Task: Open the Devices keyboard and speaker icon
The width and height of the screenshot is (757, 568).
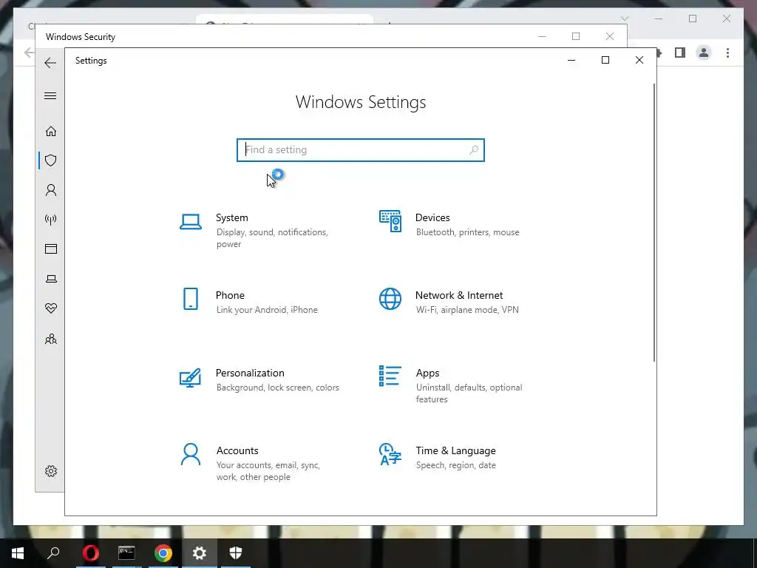Action: [390, 221]
